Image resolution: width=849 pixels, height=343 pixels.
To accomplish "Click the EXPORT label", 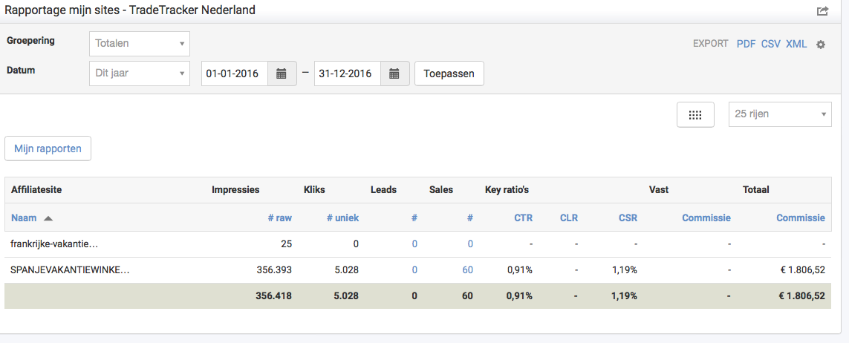I will tap(711, 44).
